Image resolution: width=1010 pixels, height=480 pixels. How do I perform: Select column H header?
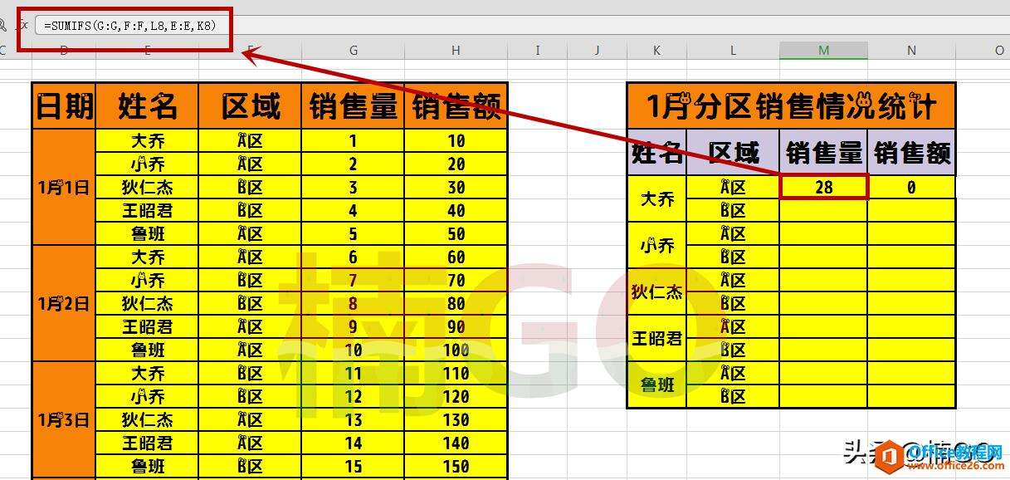point(456,51)
